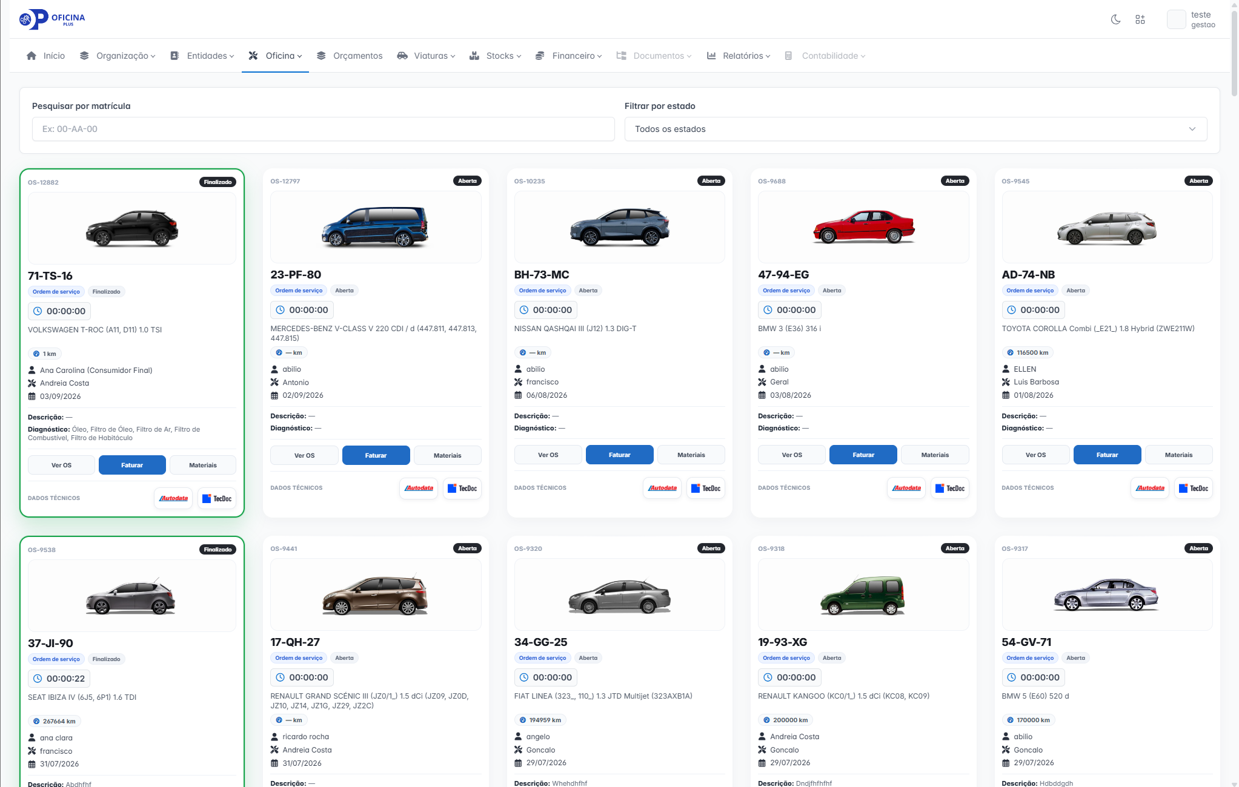The width and height of the screenshot is (1239, 787).
Task: Click the red BMW 3 thumbnail
Action: tap(863, 226)
